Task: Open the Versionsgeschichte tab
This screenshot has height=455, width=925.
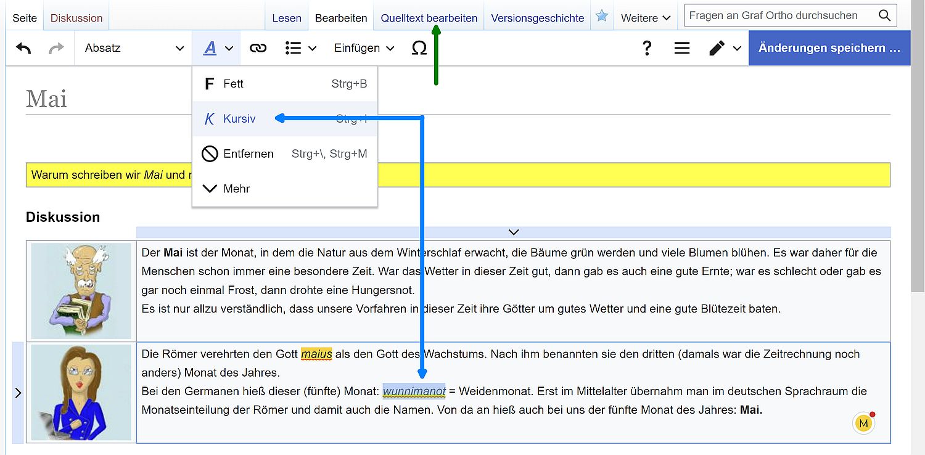Action: click(x=537, y=18)
